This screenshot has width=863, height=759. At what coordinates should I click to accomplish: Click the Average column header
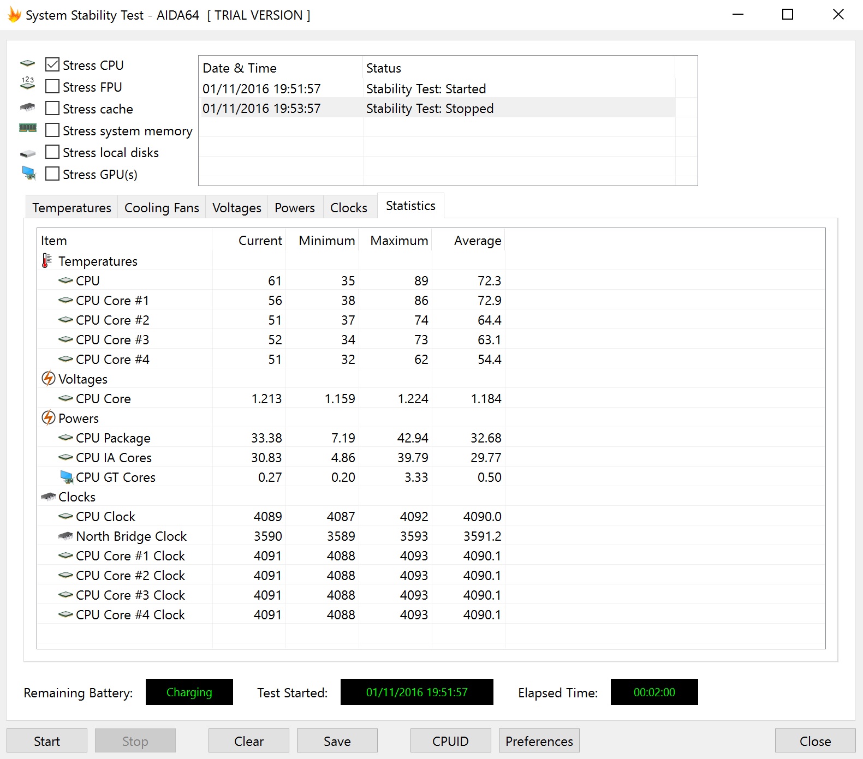tap(469, 240)
